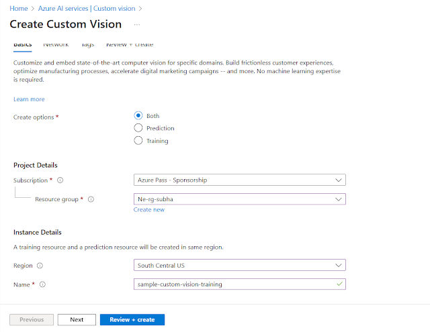Expand the Resource group dropdown
Screen dimensions: 430x332
click(240, 199)
